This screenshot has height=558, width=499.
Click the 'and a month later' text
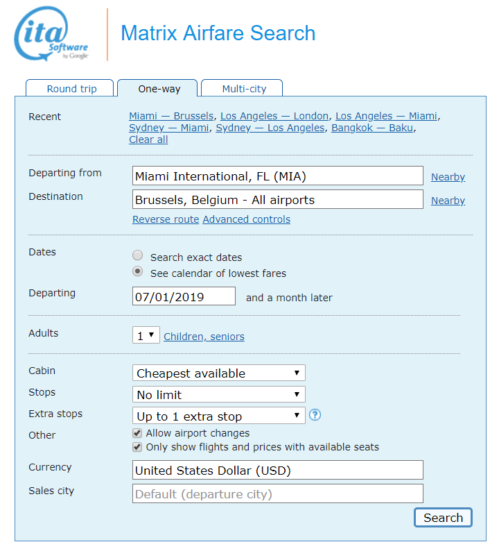coord(289,298)
